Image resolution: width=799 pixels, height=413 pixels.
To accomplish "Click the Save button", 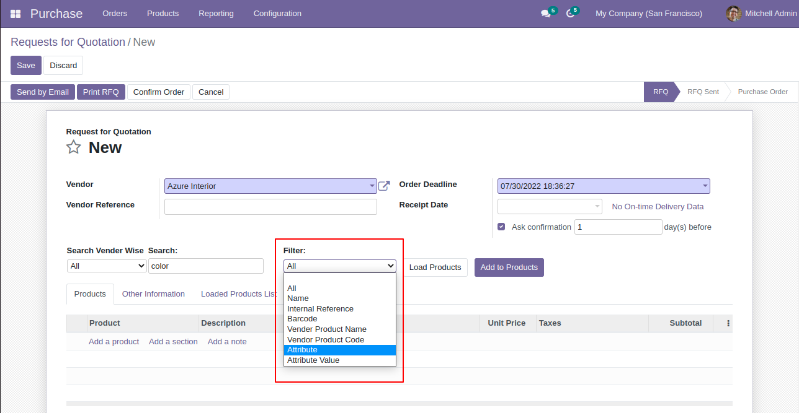I will [x=26, y=66].
